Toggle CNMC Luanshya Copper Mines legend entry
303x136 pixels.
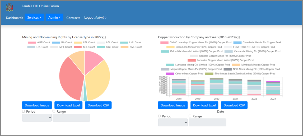pyautogui.click(x=196, y=43)
